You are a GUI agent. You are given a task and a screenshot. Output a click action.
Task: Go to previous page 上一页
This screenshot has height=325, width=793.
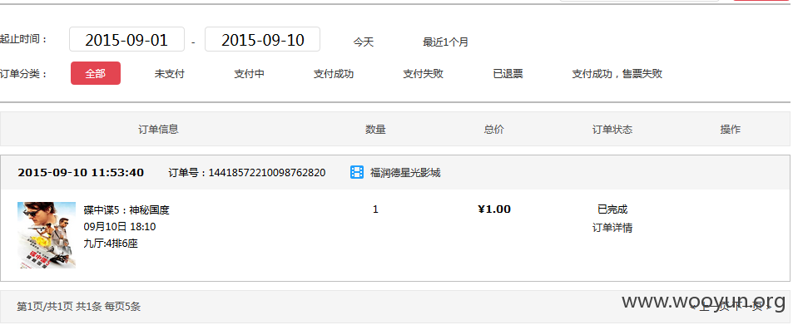pos(715,305)
